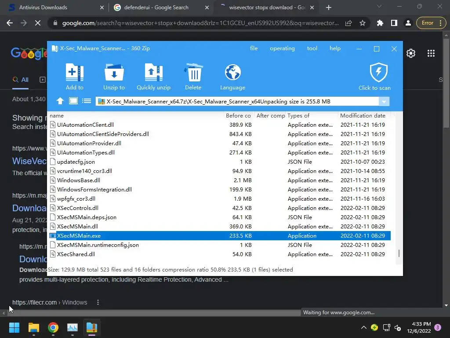450x338 pixels.
Task: Open File Explorer from taskbar
Action: point(33,327)
